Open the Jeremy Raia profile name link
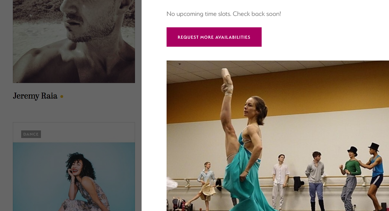This screenshot has width=389, height=211. click(x=35, y=96)
